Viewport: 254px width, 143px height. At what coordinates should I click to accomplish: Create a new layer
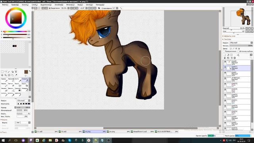[225, 55]
